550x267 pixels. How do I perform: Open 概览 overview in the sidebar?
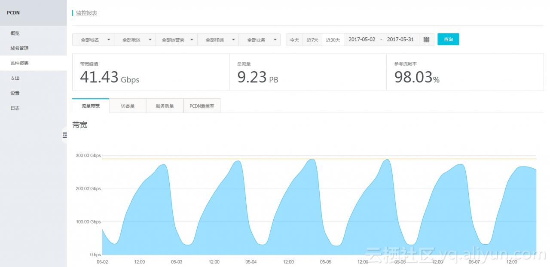click(x=14, y=33)
